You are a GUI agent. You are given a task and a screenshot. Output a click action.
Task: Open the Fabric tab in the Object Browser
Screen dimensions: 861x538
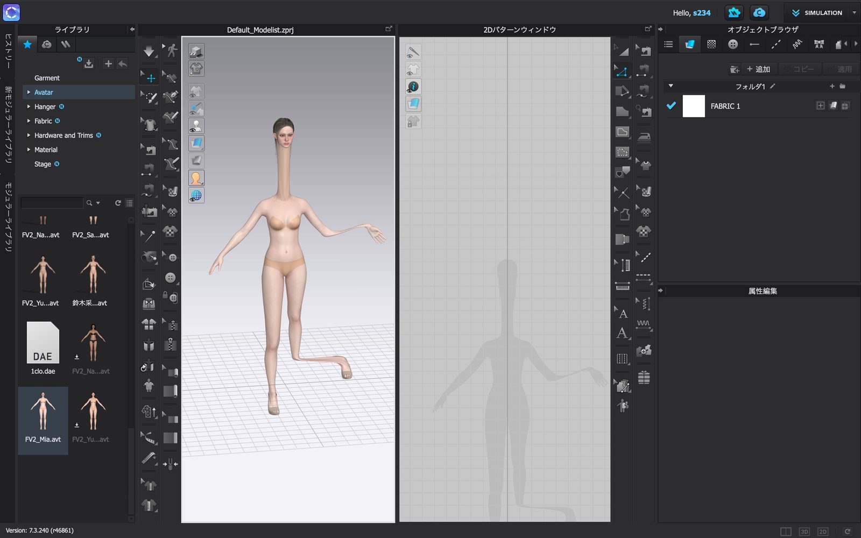pos(690,44)
